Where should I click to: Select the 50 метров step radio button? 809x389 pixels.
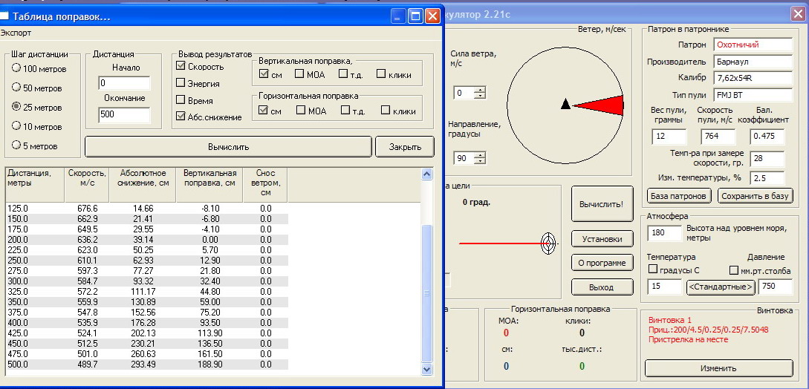coord(16,88)
